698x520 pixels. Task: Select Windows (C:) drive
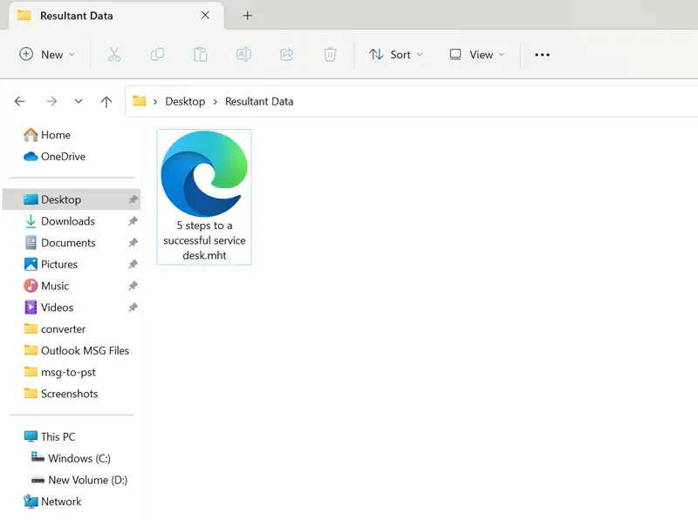pos(79,459)
